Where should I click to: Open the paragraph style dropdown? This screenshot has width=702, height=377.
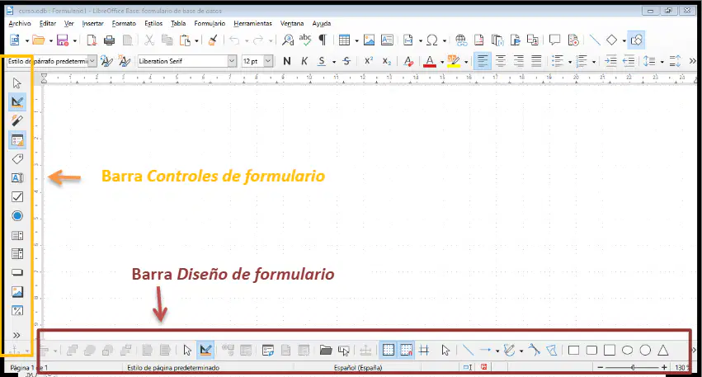[92, 61]
